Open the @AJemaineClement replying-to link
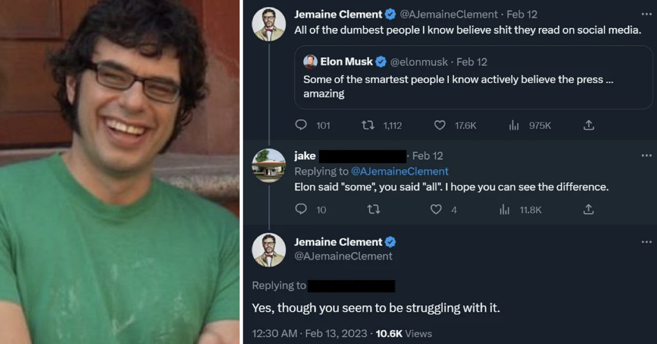The width and height of the screenshot is (657, 344). (x=401, y=171)
